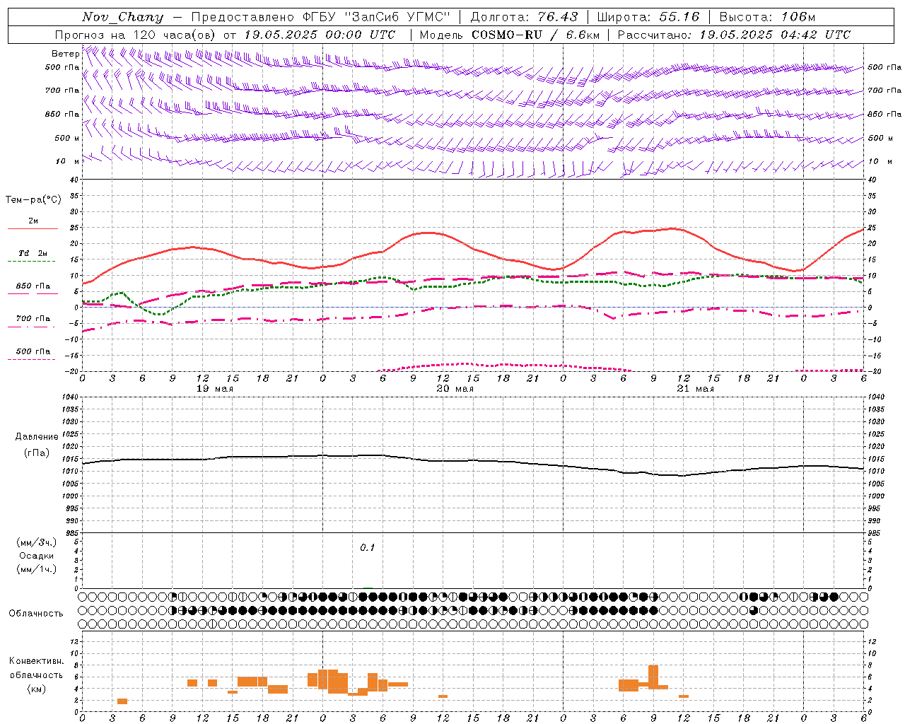Click the (мм/3ч.) precipitation unit label
Viewport: 905px width, 724px height.
[x=37, y=542]
